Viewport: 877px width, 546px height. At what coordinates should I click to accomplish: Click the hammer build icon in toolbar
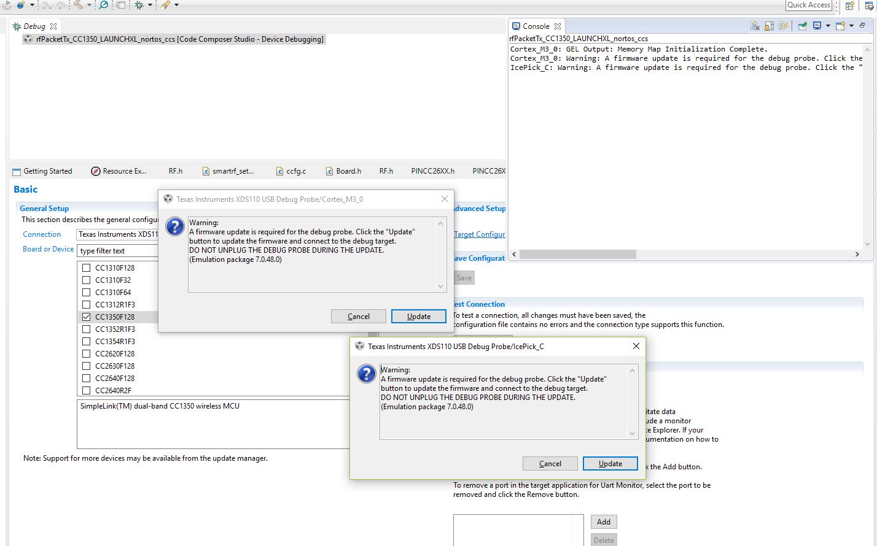click(79, 4)
